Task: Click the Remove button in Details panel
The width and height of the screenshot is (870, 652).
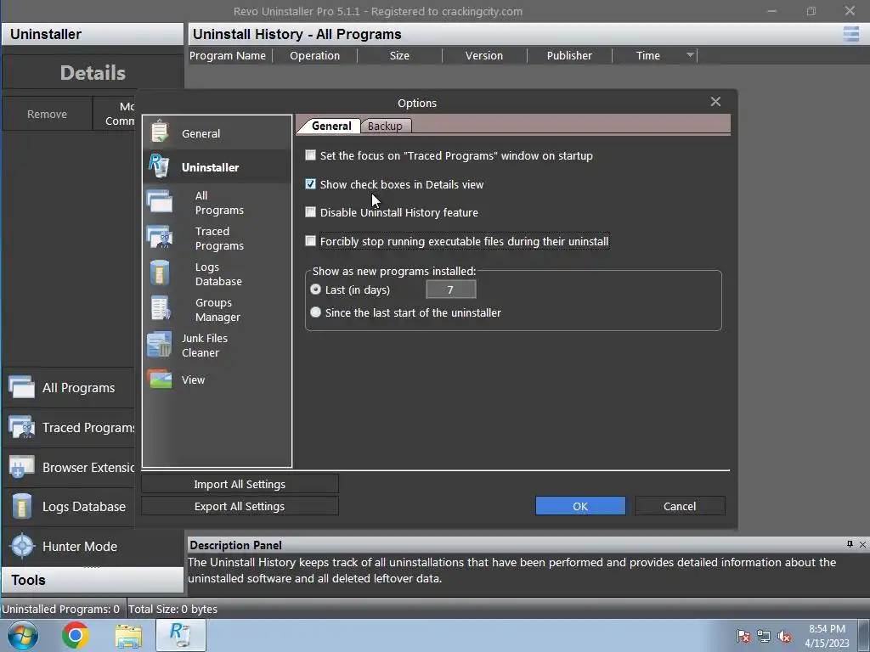Action: [x=48, y=114]
